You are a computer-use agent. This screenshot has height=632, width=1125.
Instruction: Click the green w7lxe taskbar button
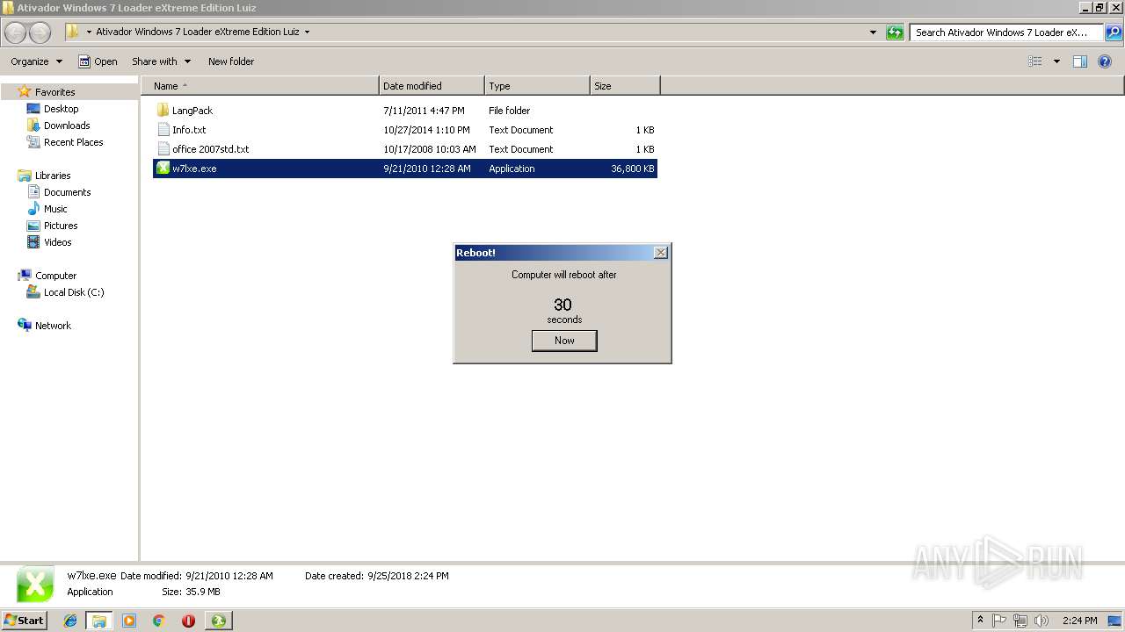[218, 621]
